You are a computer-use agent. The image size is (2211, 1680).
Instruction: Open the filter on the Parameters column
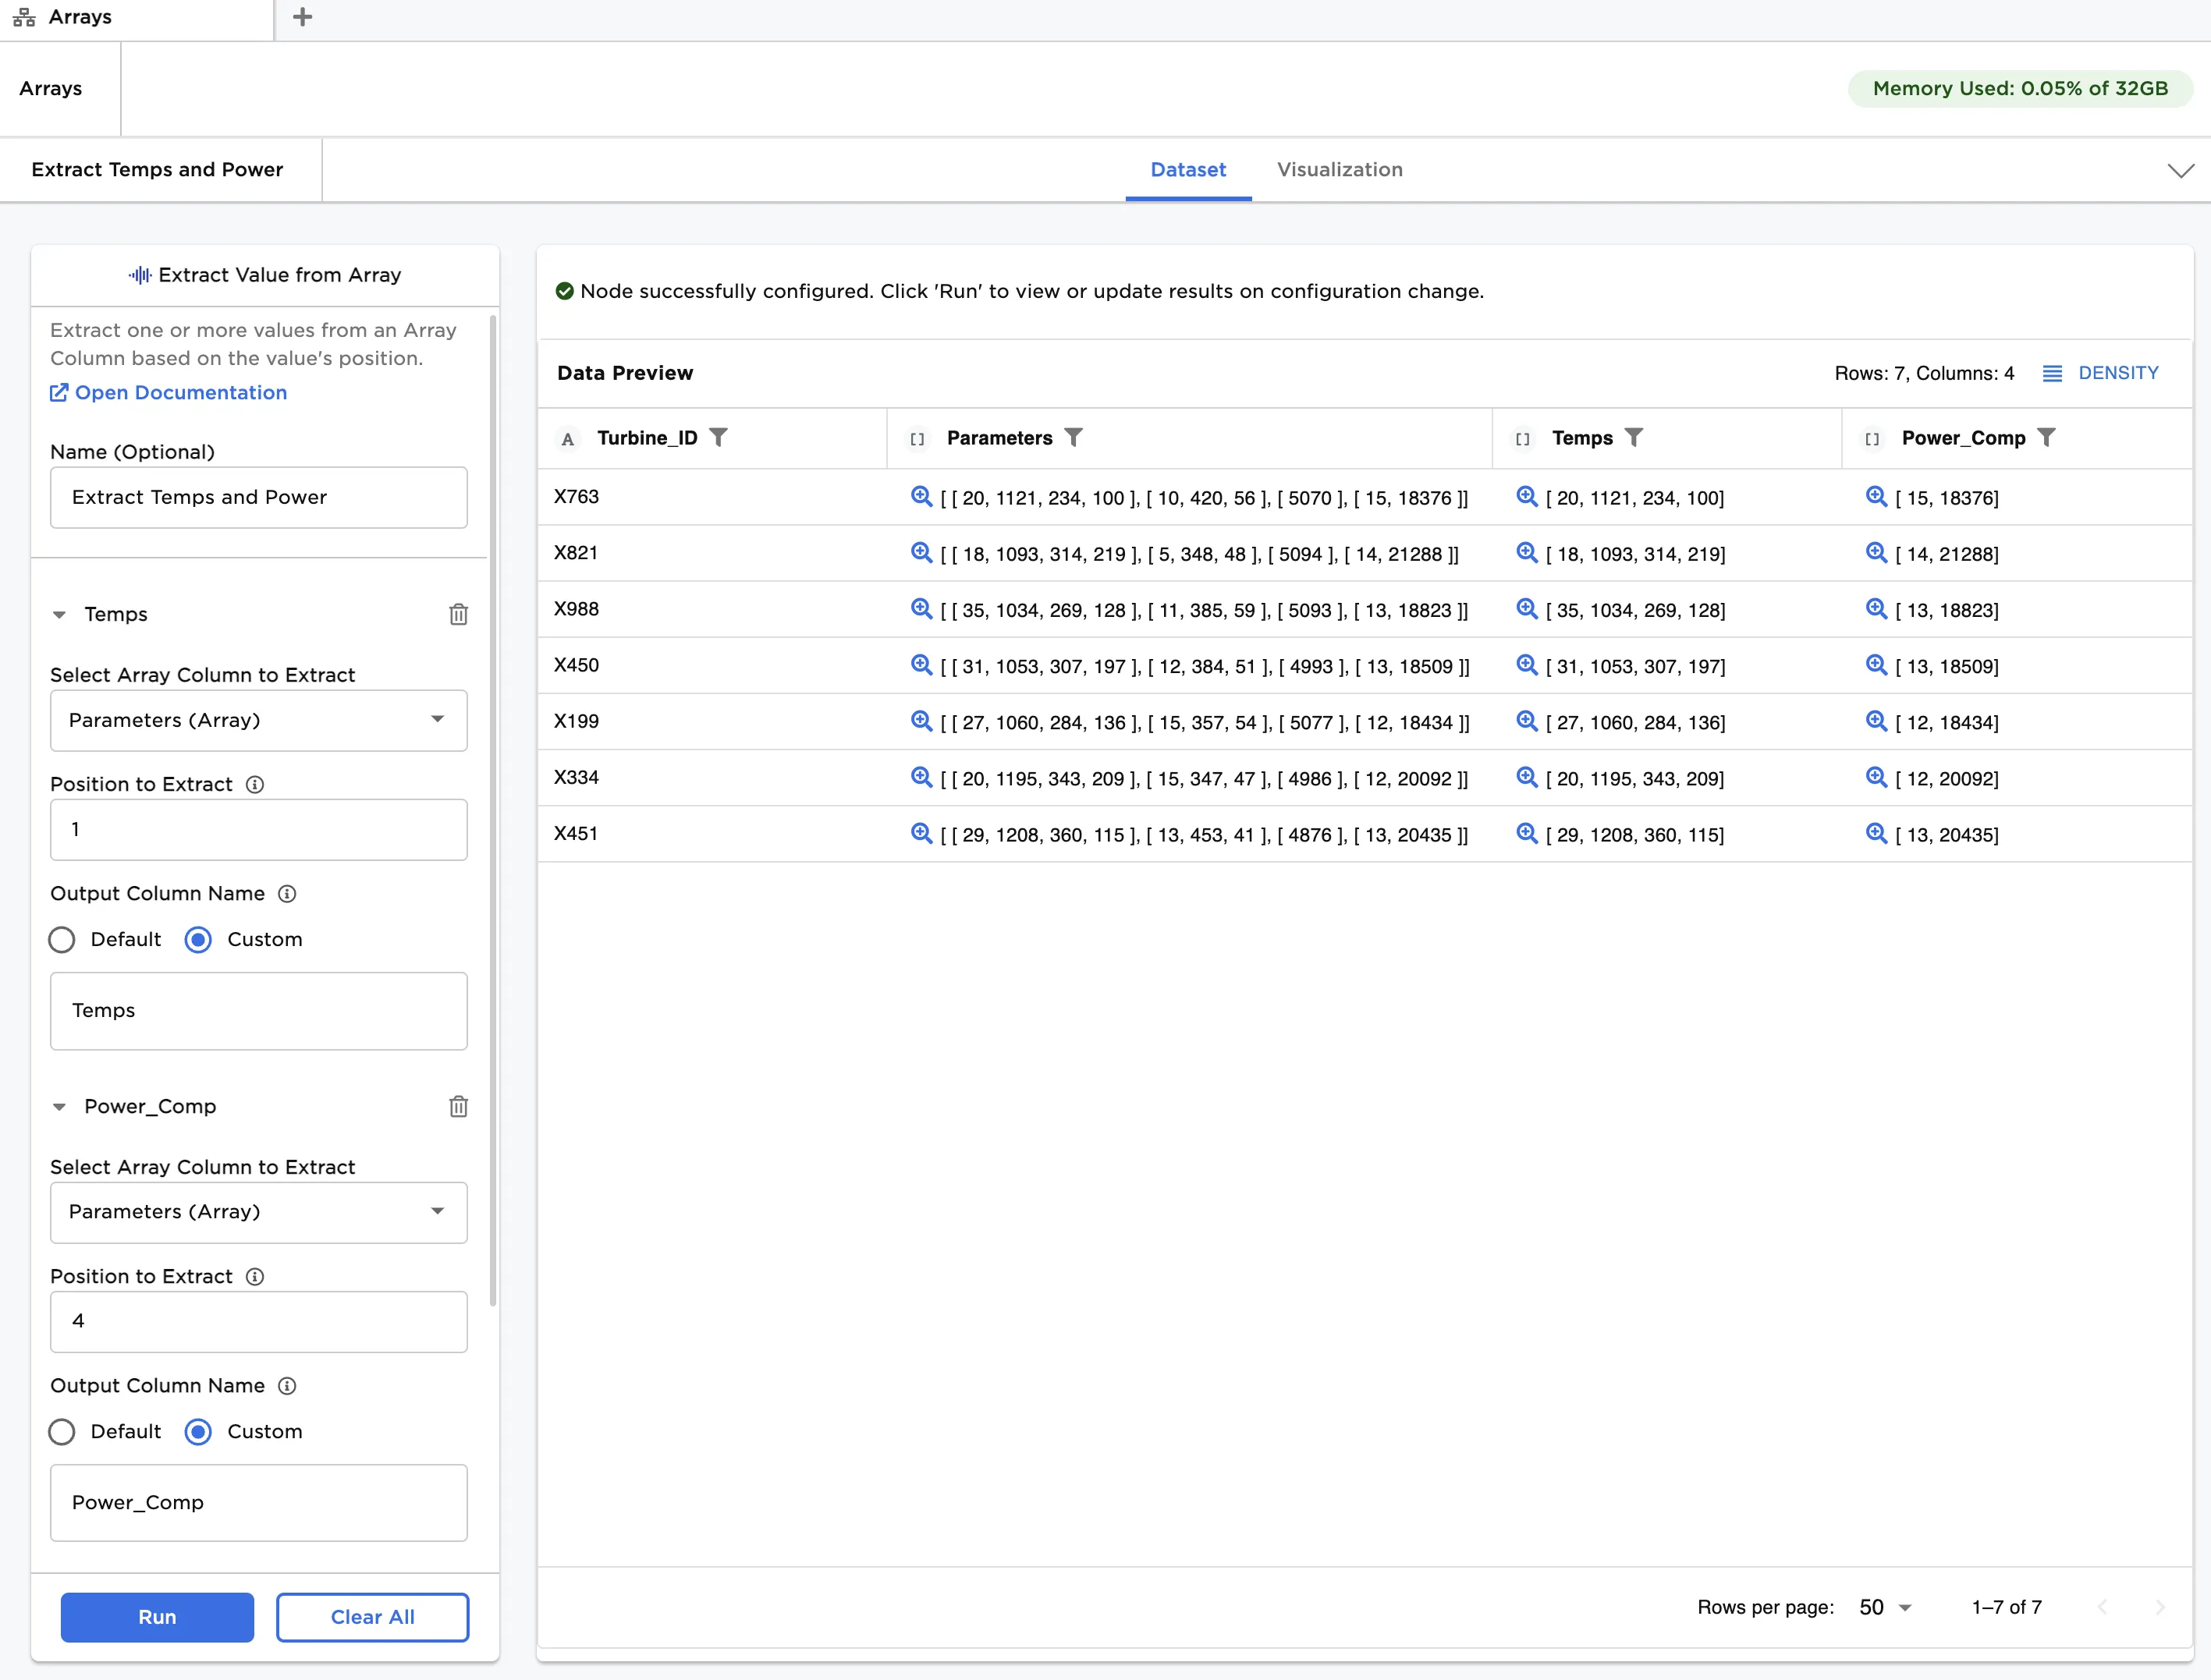1074,437
